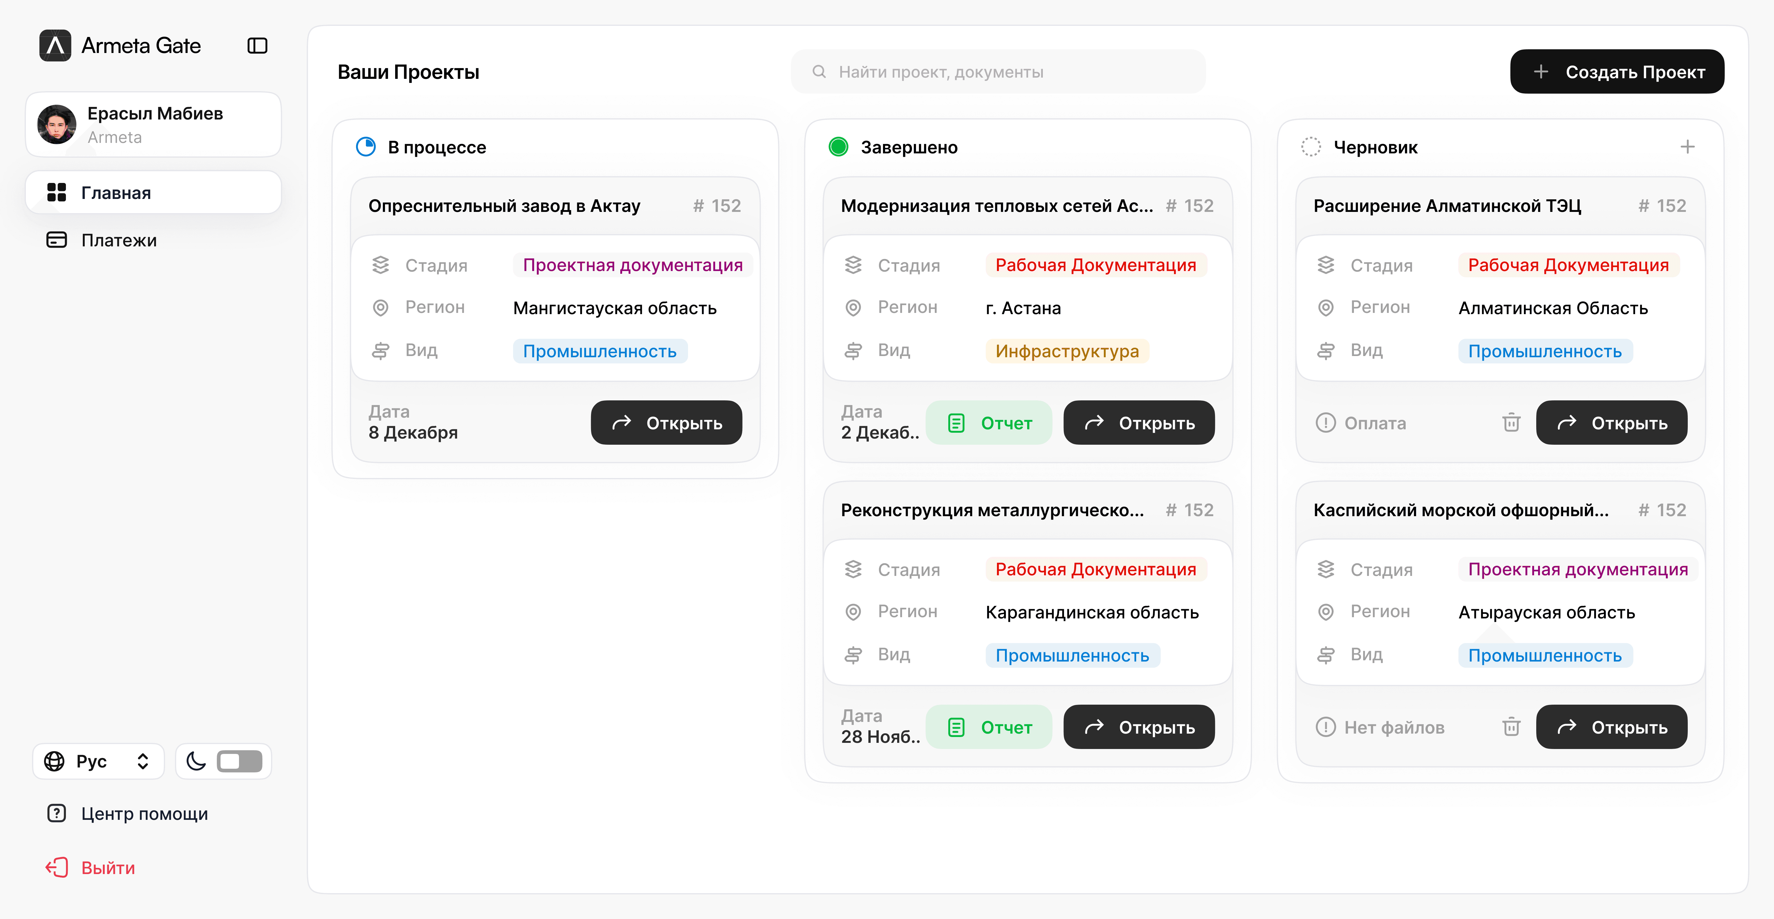Collapse the sidebar panel icon
The height and width of the screenshot is (919, 1774).
point(257,46)
